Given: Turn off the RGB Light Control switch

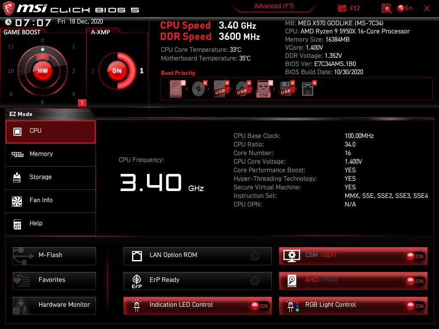Looking at the screenshot, I should coord(415,306).
